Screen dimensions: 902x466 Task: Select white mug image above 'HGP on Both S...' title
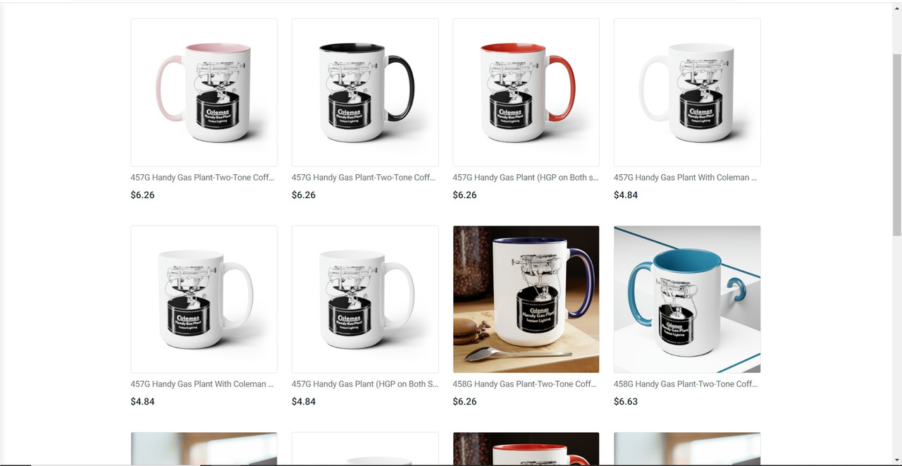coord(365,299)
